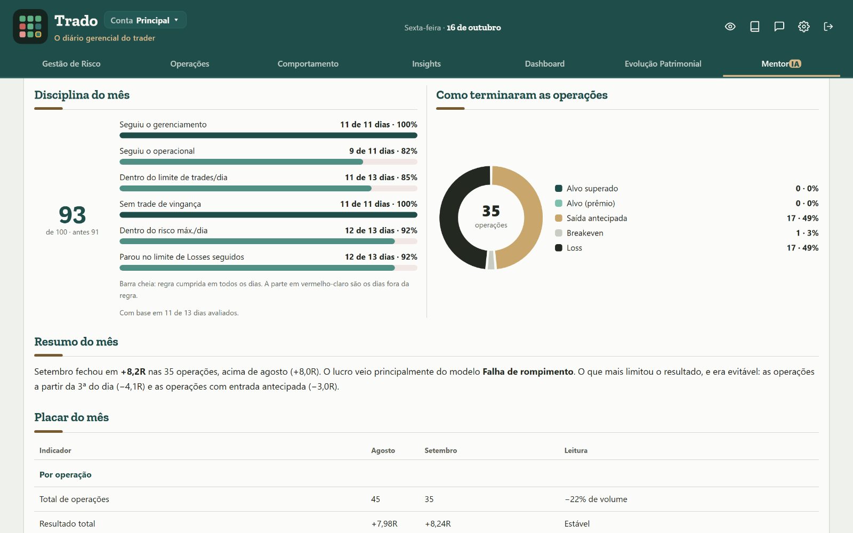Click the Agosto column header
This screenshot has width=853, height=533.
[383, 450]
